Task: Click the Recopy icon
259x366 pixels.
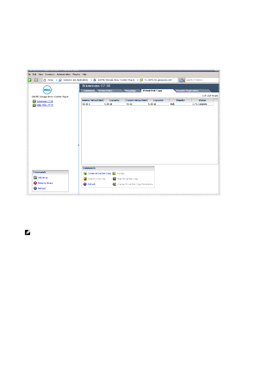Action: [114, 174]
